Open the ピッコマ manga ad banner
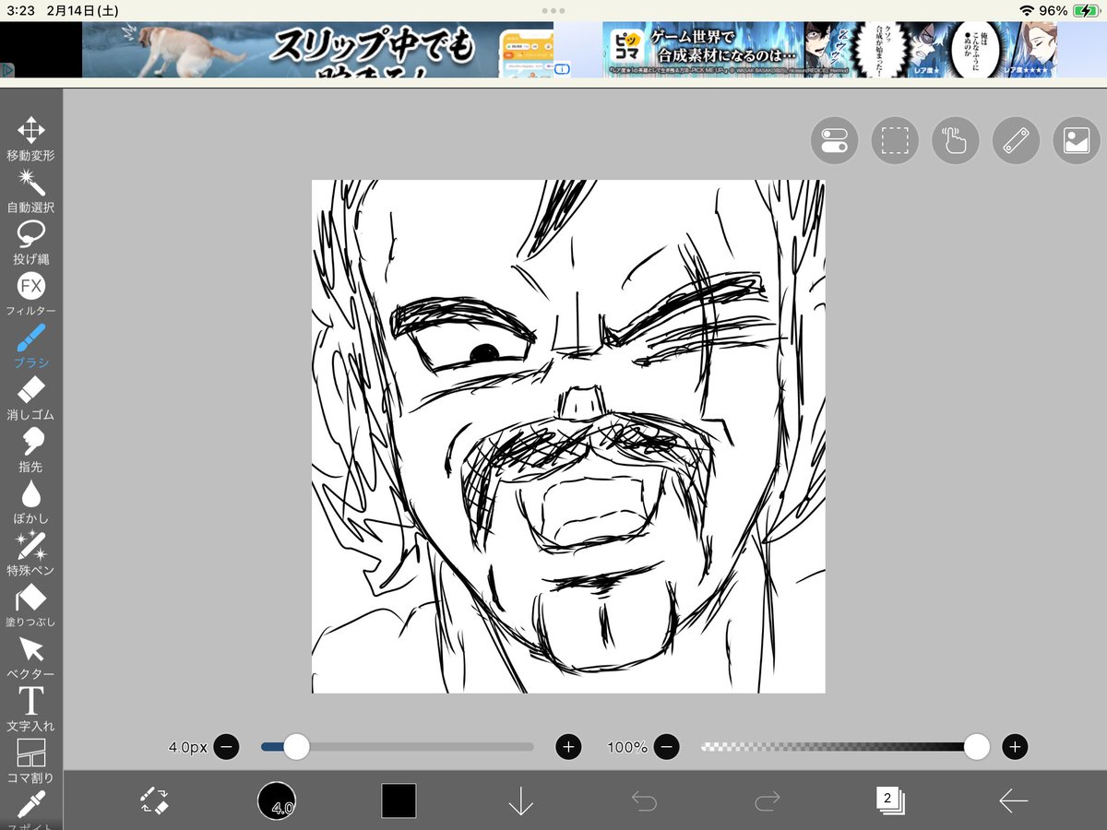 [830, 50]
